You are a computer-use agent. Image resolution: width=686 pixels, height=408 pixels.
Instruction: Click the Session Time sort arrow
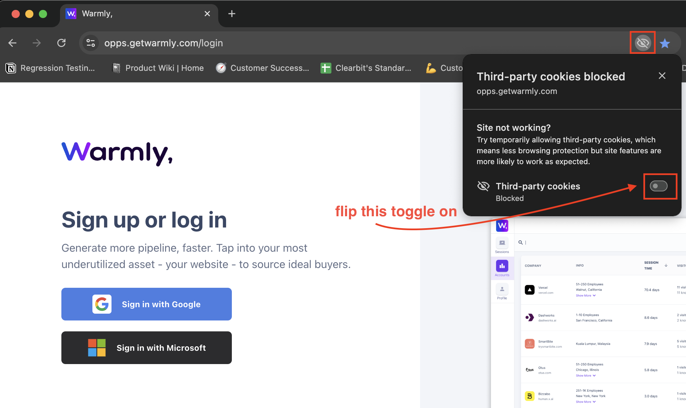click(666, 265)
